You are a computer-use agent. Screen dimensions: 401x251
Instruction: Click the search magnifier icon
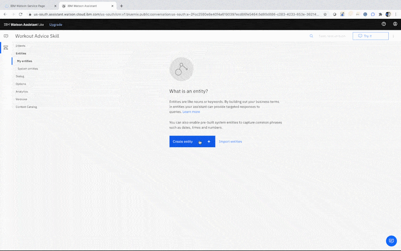coord(311,36)
